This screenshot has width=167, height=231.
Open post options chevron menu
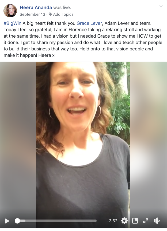click(x=161, y=6)
